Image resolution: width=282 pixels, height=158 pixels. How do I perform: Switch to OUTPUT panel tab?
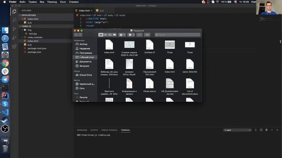[x=94, y=130]
